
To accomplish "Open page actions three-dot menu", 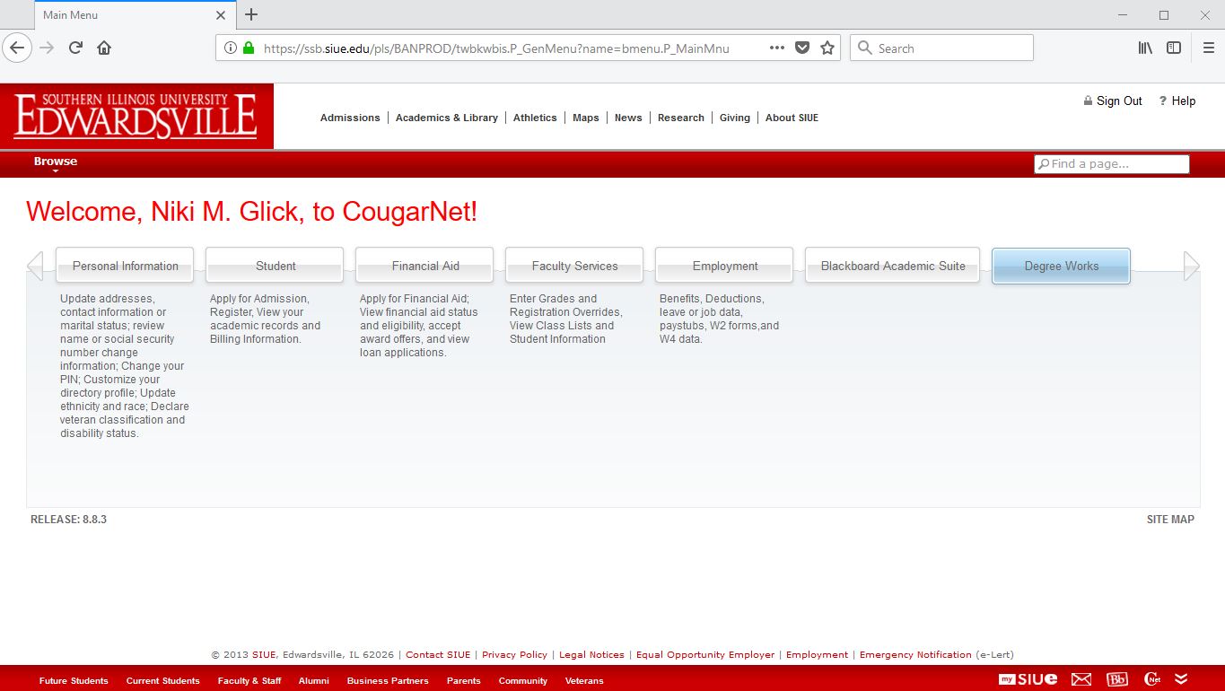I will [x=777, y=48].
